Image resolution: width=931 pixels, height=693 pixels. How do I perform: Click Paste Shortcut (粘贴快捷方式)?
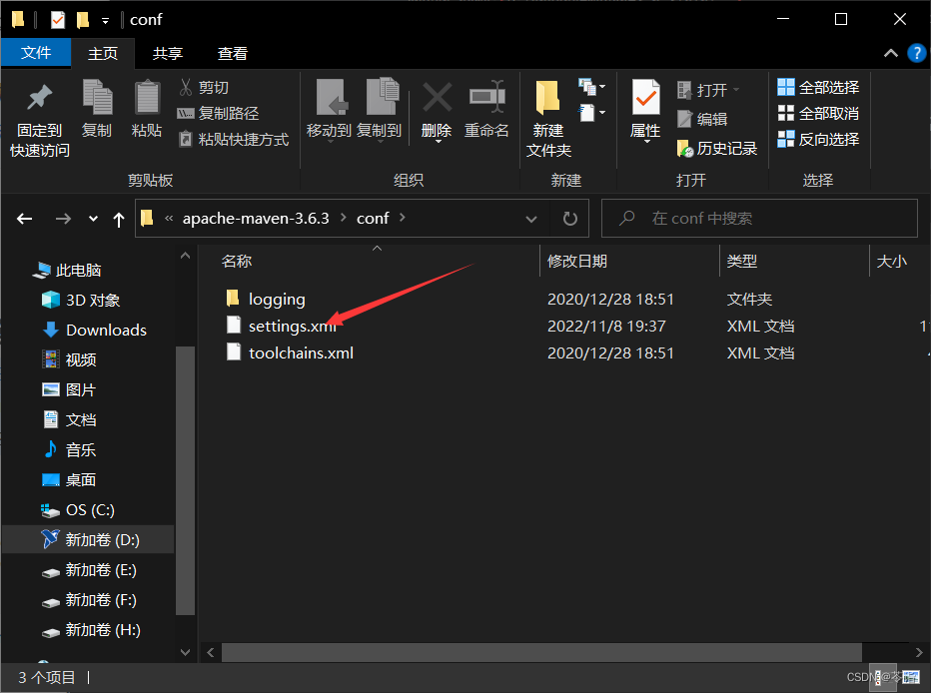[x=234, y=140]
